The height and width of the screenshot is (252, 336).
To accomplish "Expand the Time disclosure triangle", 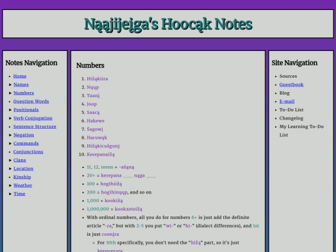I will click(10, 194).
